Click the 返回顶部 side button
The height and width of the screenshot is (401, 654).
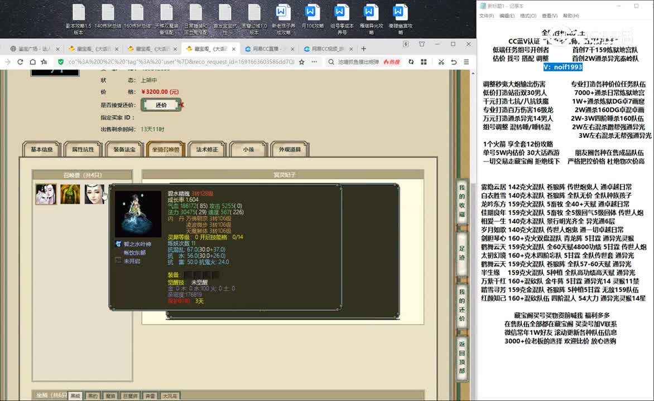point(461,357)
